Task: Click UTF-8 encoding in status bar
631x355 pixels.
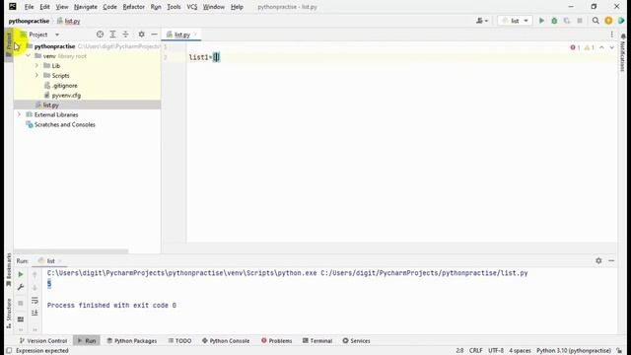Action: click(x=496, y=351)
